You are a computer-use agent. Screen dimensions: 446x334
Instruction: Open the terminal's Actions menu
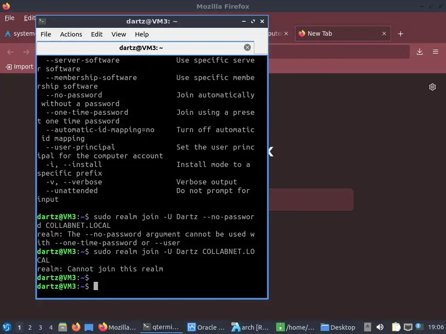(71, 34)
